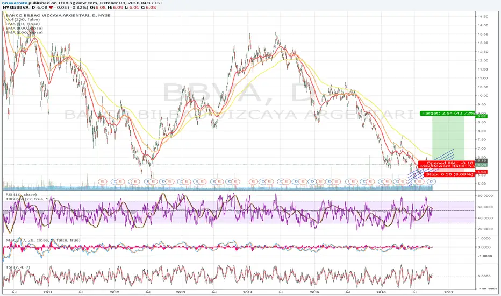The image size is (501, 296).
Task: Click the EMA (200, close) indicator label
Action: [x=24, y=32]
